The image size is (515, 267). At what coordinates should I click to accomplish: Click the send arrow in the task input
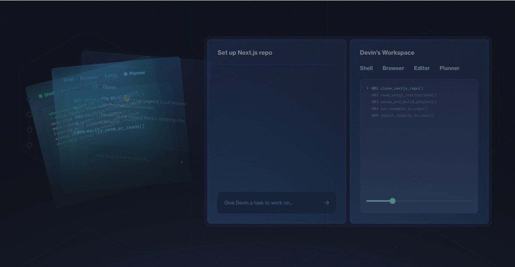[327, 203]
